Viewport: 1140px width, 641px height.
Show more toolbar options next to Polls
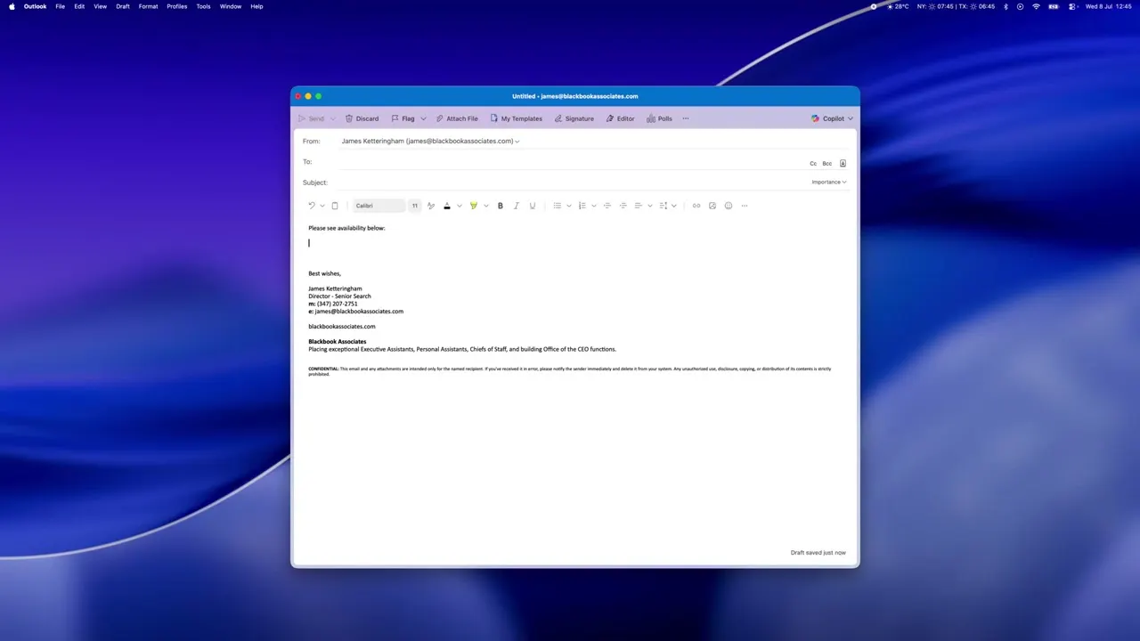click(x=685, y=118)
